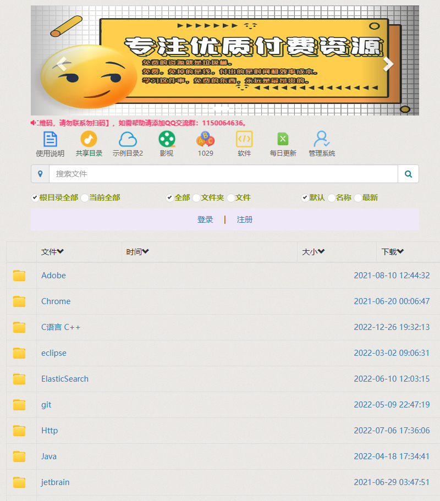This screenshot has width=440, height=501.
Task: Click the git folder icon
Action: click(19, 405)
